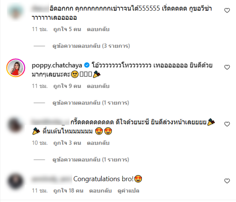The image size is (236, 202).
Task: Reply to the Congratulations bro comment
Action: [100, 191]
